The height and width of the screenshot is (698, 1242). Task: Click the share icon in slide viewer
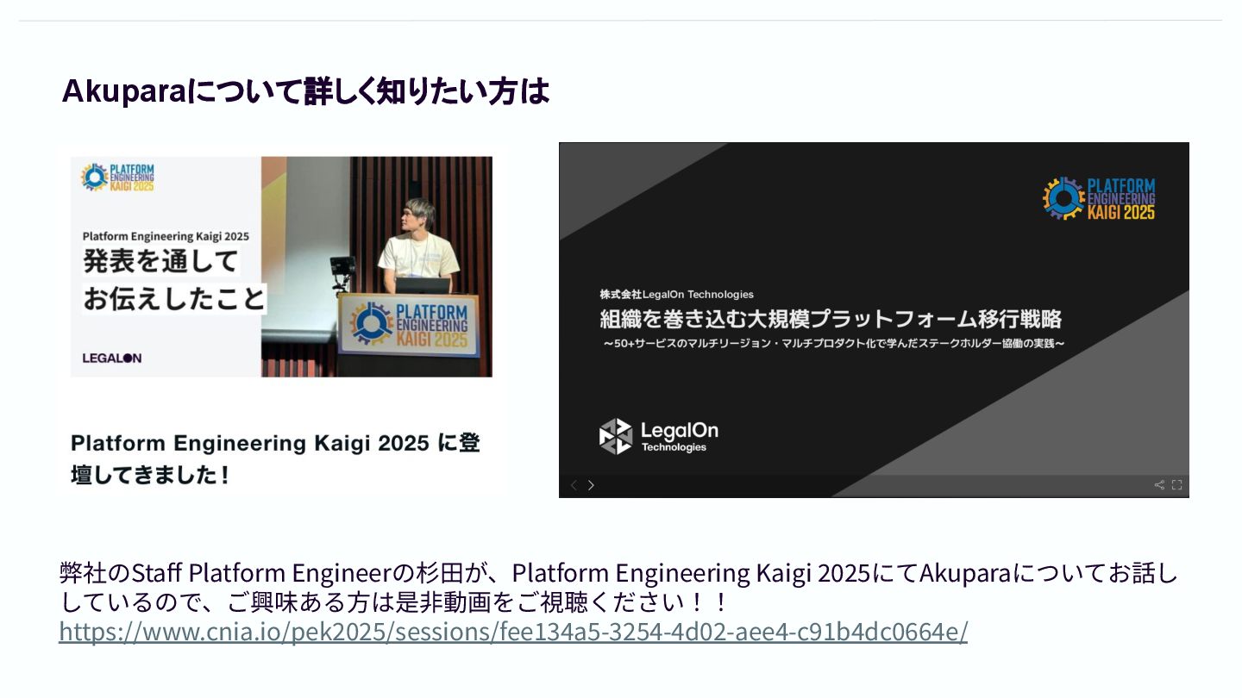tap(1159, 485)
